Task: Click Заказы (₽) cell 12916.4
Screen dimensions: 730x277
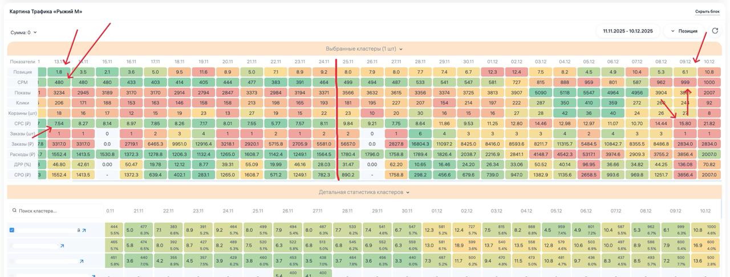Action: 204,144
